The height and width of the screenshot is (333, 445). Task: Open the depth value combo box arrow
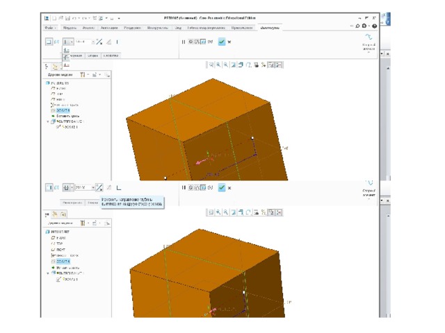tap(92, 42)
